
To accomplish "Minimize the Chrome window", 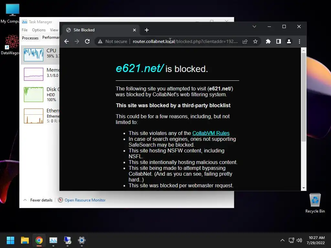I will tap(269, 26).
